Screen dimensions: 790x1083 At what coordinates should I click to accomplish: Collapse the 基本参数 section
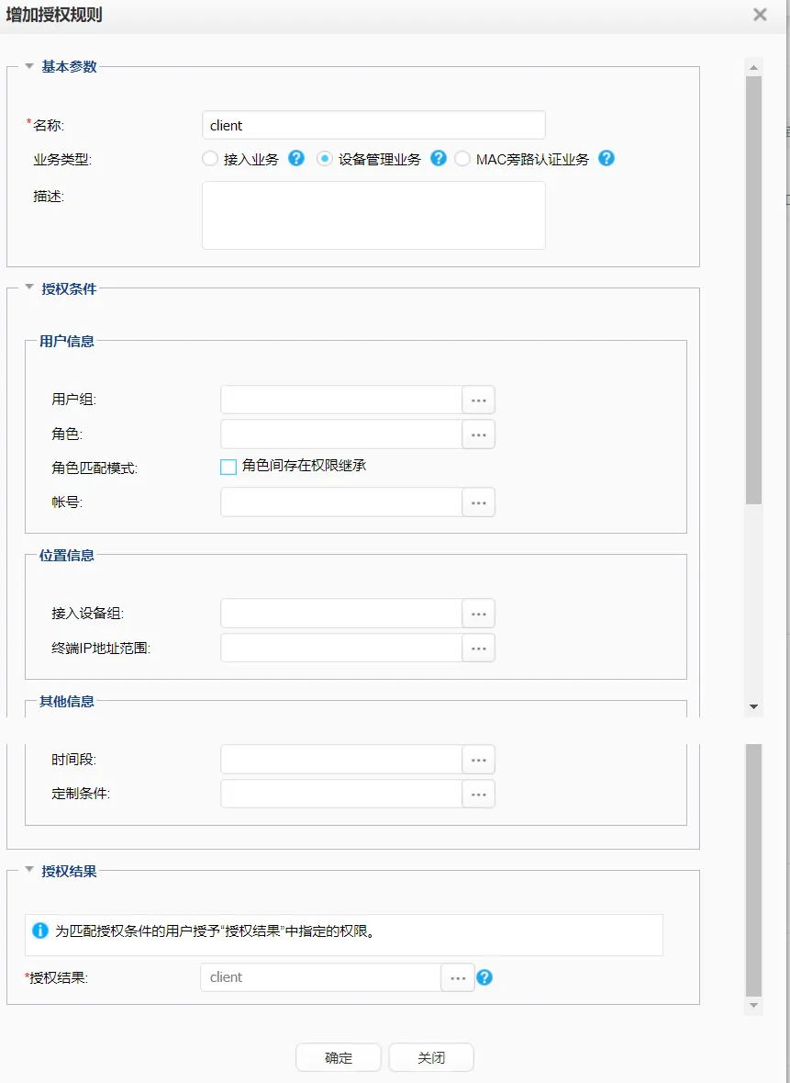tap(29, 66)
